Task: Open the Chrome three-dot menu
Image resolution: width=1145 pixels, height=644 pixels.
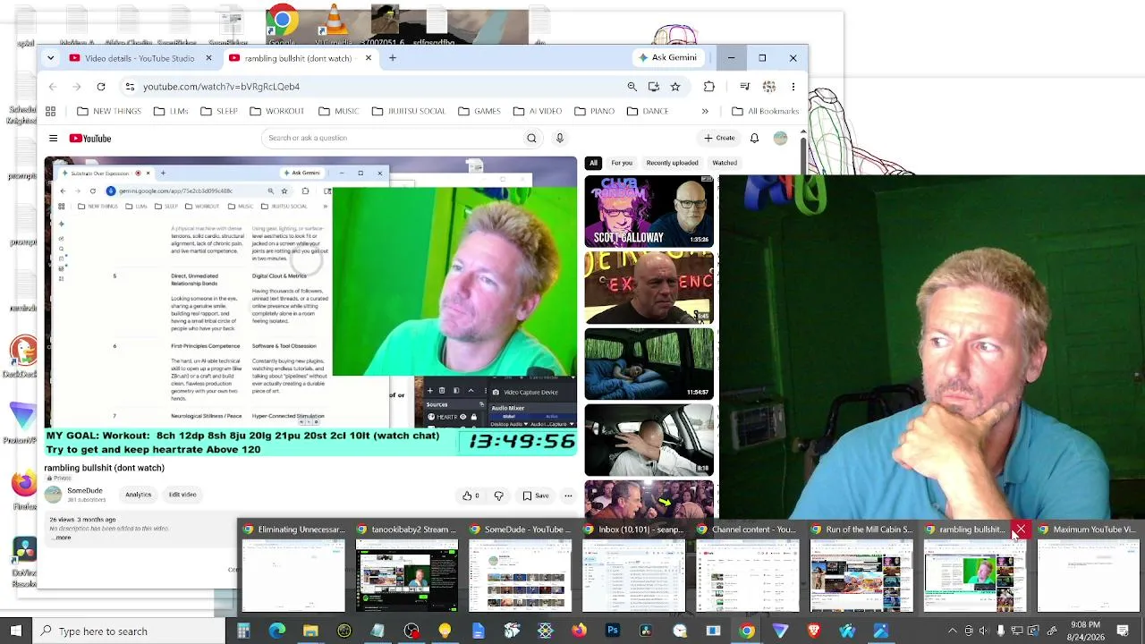Action: 793,87
